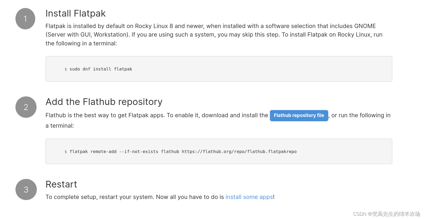Click the Flathub repository file button
Viewport: 424px width, 219px height.
(299, 115)
